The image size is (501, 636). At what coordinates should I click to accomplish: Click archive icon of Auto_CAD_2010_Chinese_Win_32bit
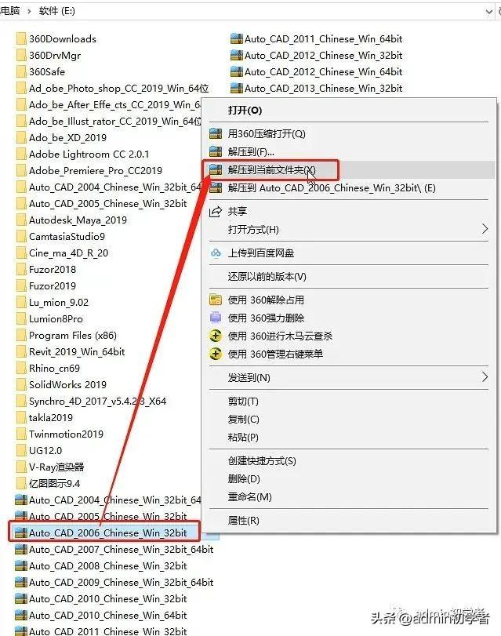[x=20, y=598]
